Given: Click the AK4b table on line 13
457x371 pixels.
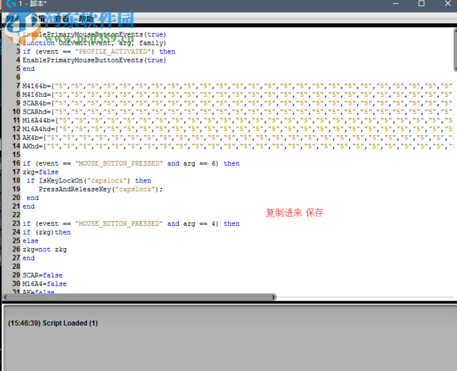Looking at the screenshot, I should click(238, 138).
